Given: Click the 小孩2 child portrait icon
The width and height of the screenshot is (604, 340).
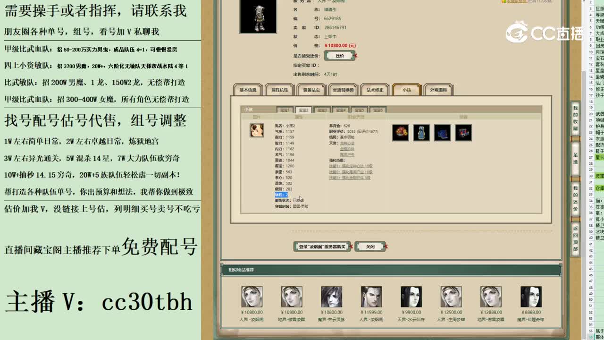Looking at the screenshot, I should click(x=257, y=131).
